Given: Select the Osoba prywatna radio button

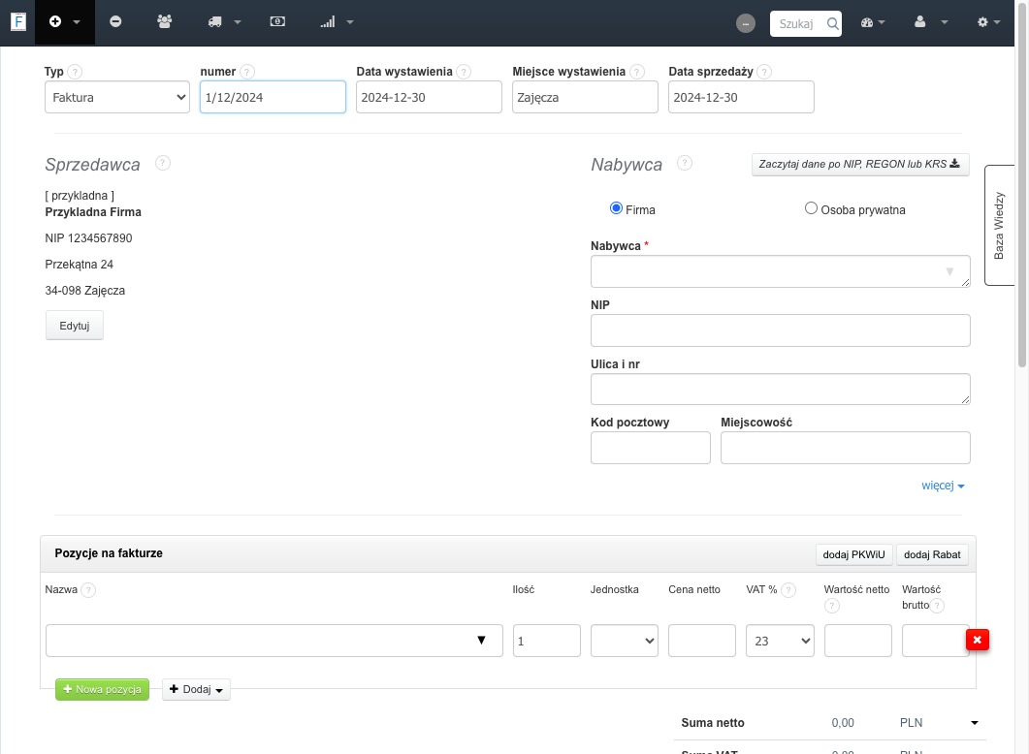Looking at the screenshot, I should (x=811, y=208).
